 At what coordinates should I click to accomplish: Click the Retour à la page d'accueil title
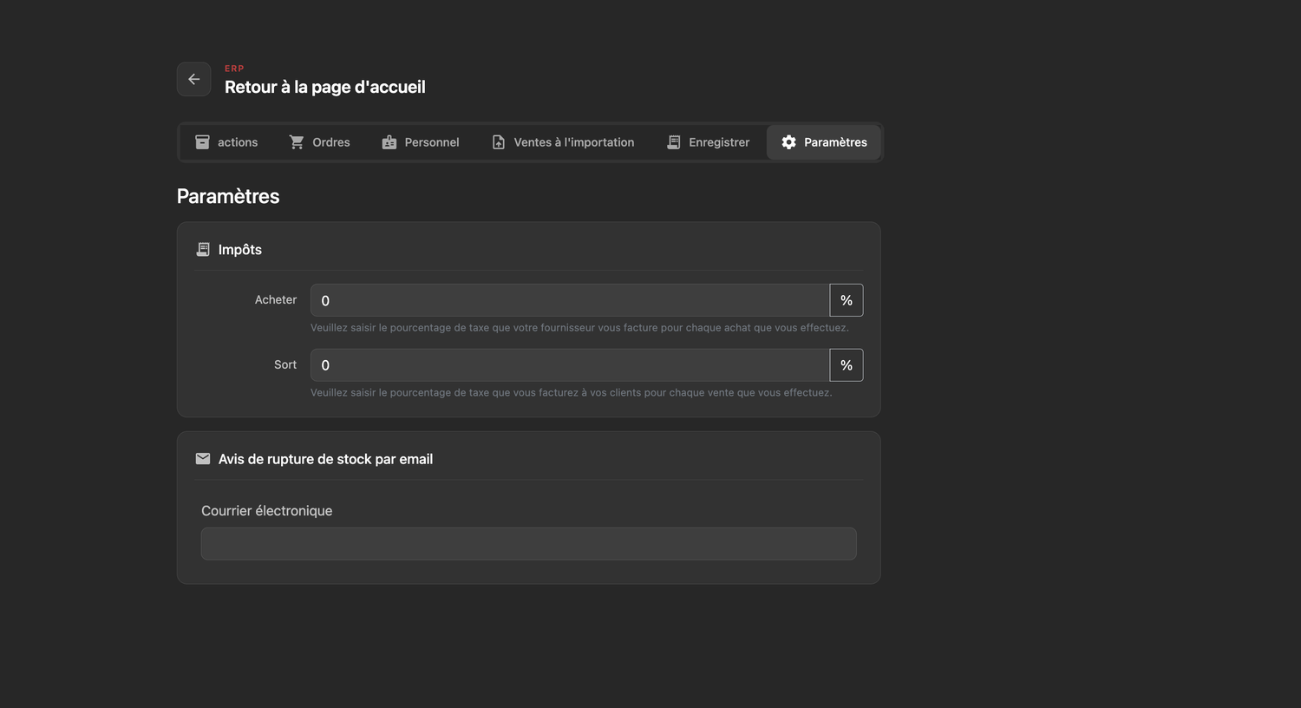pyautogui.click(x=325, y=87)
